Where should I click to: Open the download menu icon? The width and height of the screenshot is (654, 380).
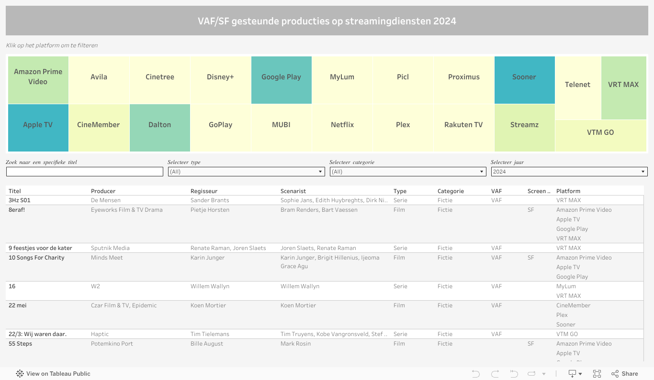[575, 374]
